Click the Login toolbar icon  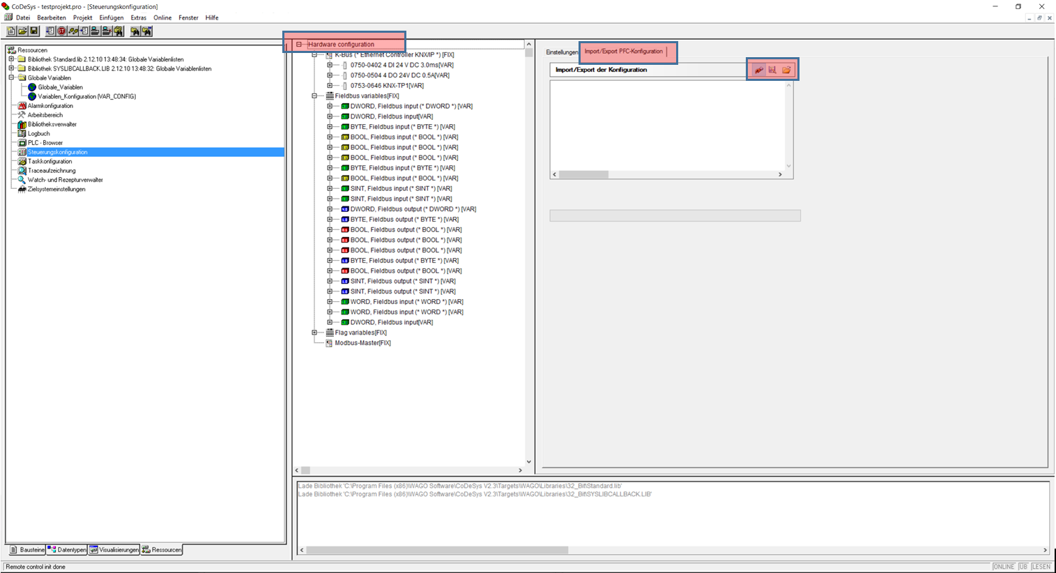(95, 31)
